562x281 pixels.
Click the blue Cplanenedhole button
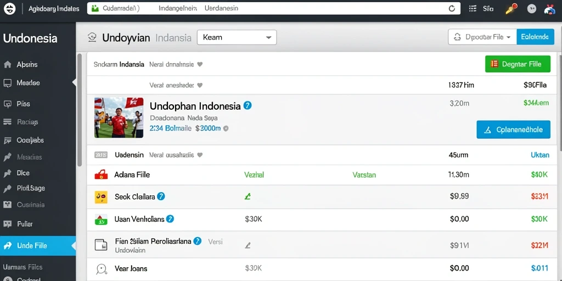click(513, 130)
